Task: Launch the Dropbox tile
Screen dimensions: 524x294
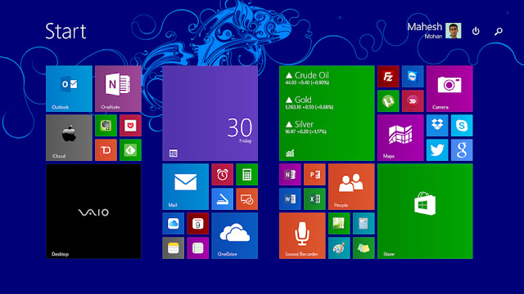Action: click(x=437, y=126)
